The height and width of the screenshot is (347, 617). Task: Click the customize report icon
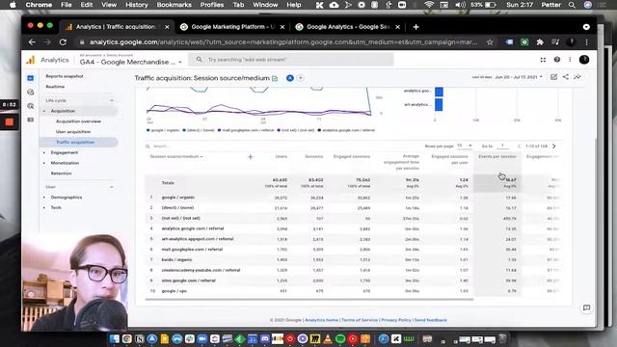click(x=553, y=77)
